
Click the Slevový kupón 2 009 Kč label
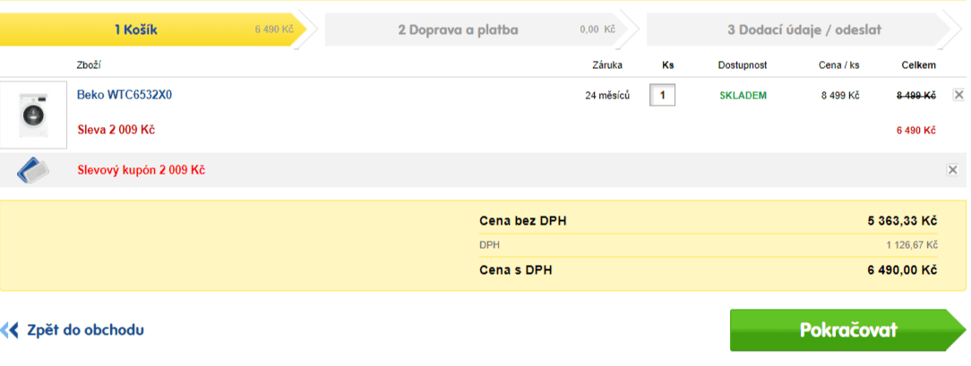point(142,170)
